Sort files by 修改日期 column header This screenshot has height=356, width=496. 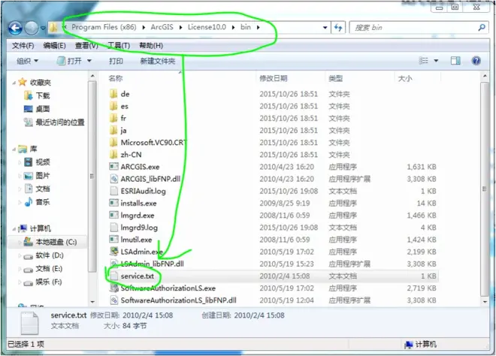(x=274, y=79)
